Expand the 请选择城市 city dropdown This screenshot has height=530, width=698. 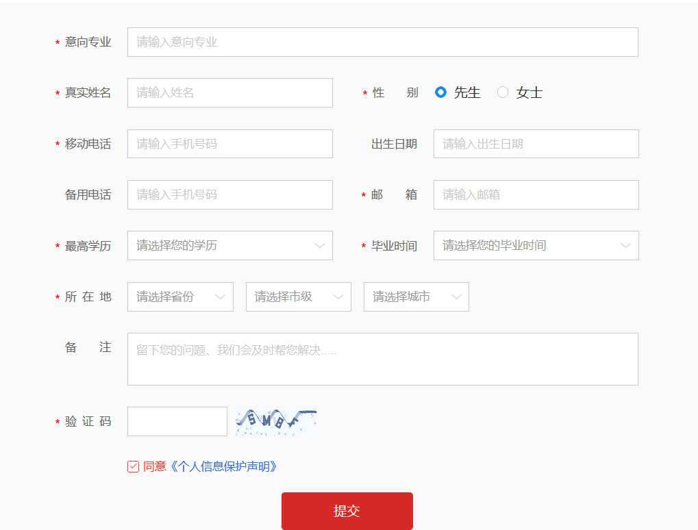(x=416, y=296)
